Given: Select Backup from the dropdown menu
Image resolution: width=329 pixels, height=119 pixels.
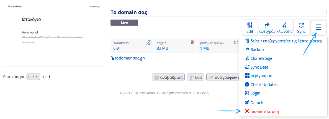Looking at the screenshot, I should (x=257, y=50).
